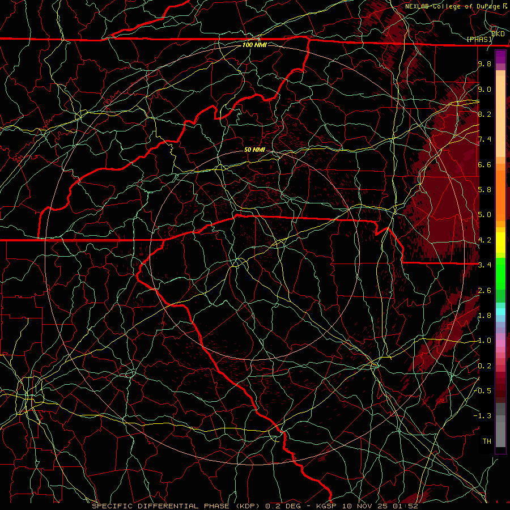510x510 pixels.
Task: Click the purple swatch atop the color bar
Action: click(x=500, y=57)
